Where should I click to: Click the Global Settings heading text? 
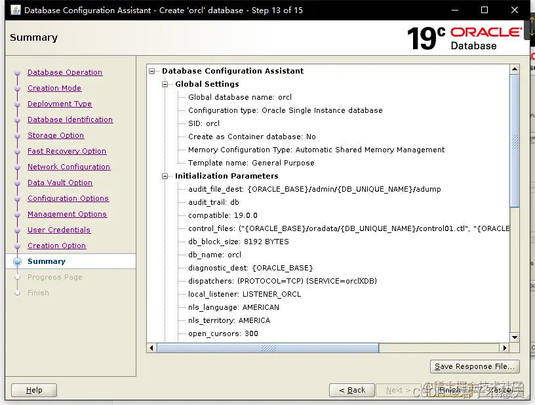(x=207, y=84)
